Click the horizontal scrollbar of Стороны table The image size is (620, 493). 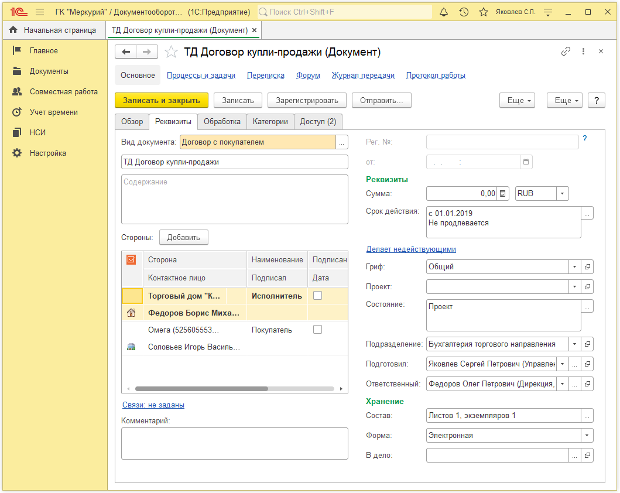201,389
